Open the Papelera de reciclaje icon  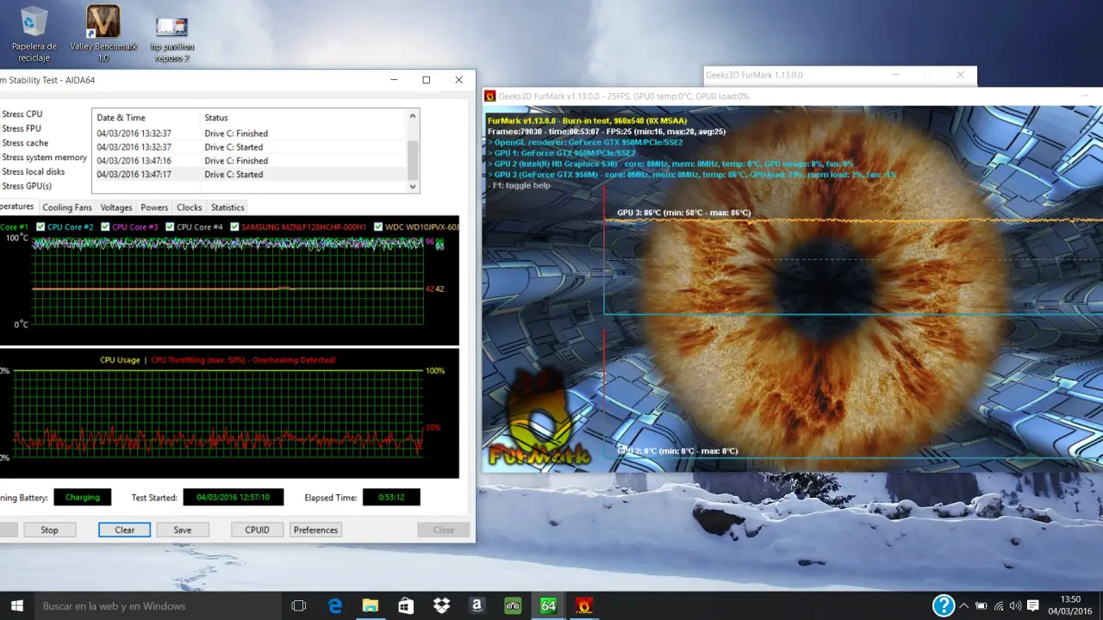pos(34,22)
